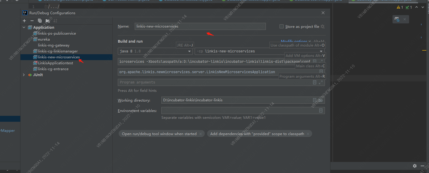The height and width of the screenshot is (173, 429).
Task: Click the Add New Configuration plus icon
Action: click(x=24, y=21)
